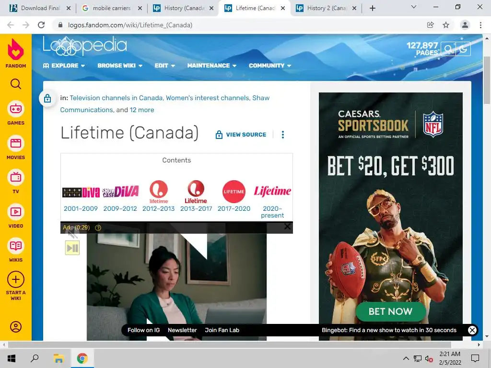Click Bet Now on Caesars ad
The height and width of the screenshot is (368, 491).
390,311
